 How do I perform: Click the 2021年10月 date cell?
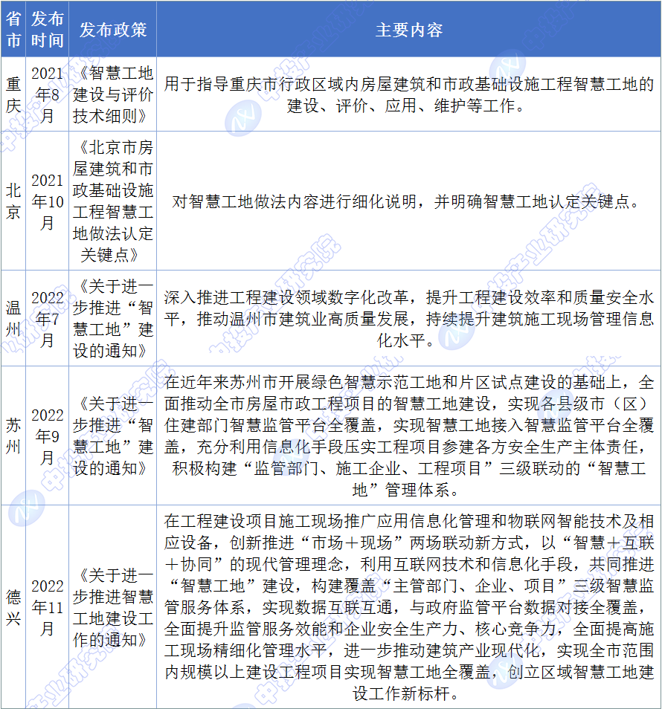click(48, 201)
